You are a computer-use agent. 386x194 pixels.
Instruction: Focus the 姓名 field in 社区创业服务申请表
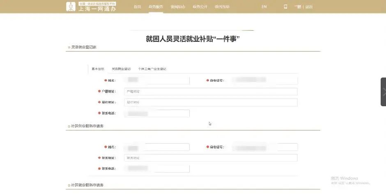tap(156, 147)
